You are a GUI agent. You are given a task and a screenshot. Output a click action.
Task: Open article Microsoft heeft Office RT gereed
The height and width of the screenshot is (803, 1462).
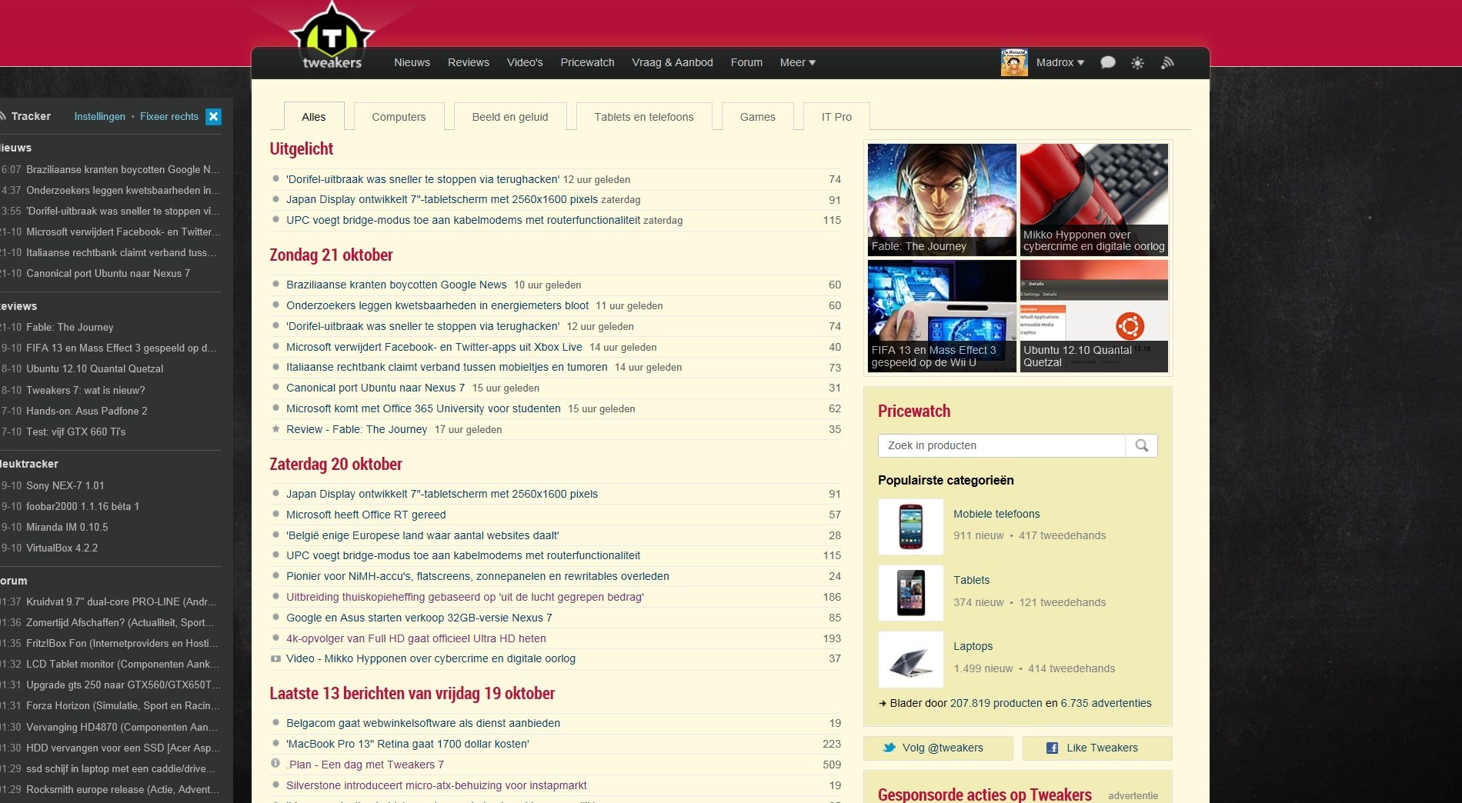366,515
